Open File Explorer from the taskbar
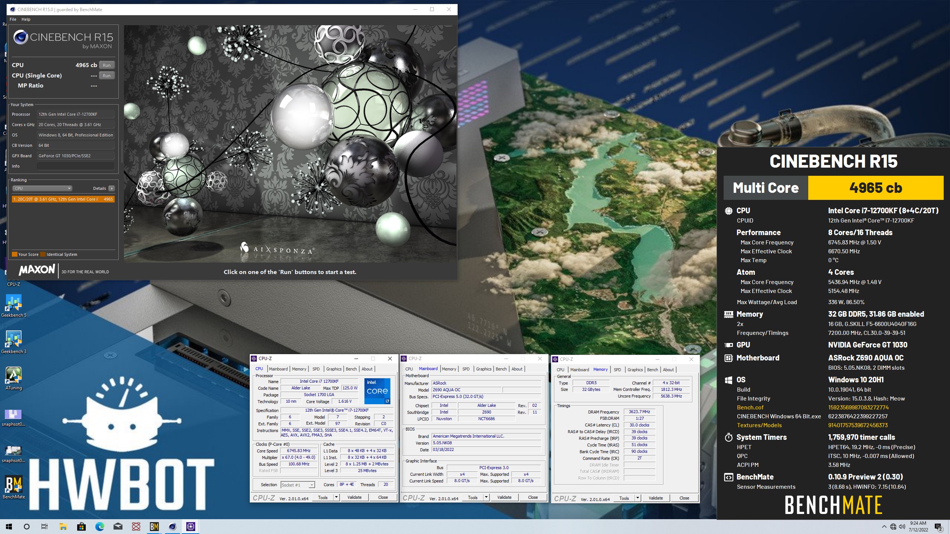The width and height of the screenshot is (950, 534). [63, 527]
